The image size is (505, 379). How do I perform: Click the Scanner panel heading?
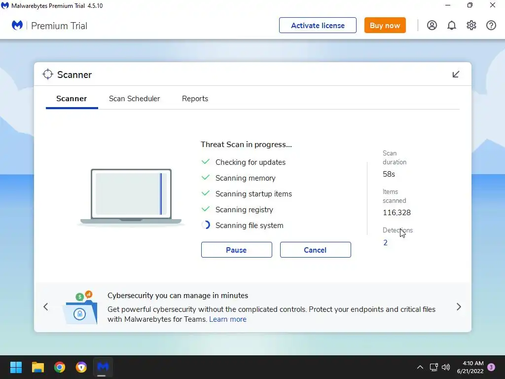point(74,75)
